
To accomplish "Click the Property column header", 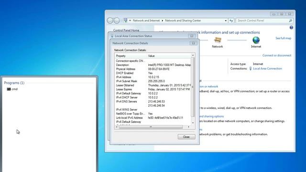I will click(131, 56).
